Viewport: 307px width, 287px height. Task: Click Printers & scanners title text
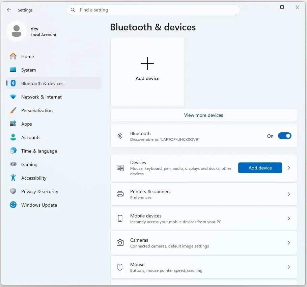pyautogui.click(x=150, y=191)
